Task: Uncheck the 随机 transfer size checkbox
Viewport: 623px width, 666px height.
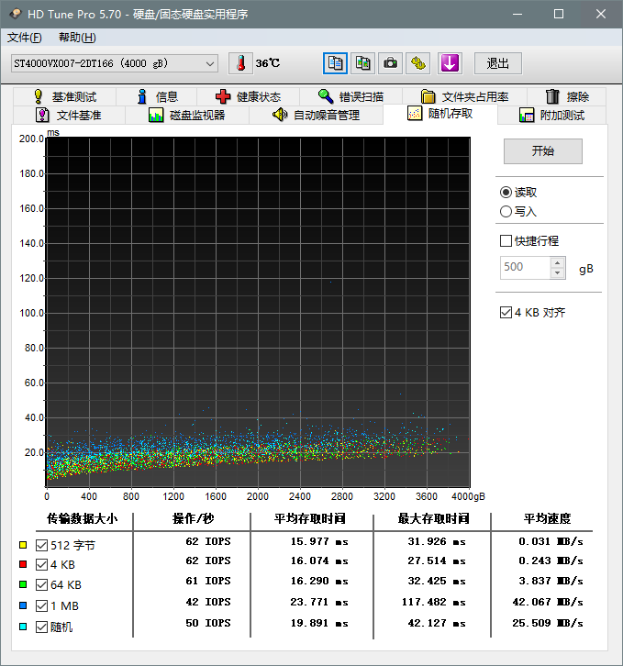Action: [41, 627]
